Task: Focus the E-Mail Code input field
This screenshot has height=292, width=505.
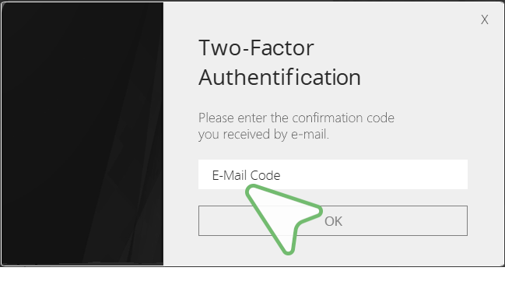Action: pos(333,174)
